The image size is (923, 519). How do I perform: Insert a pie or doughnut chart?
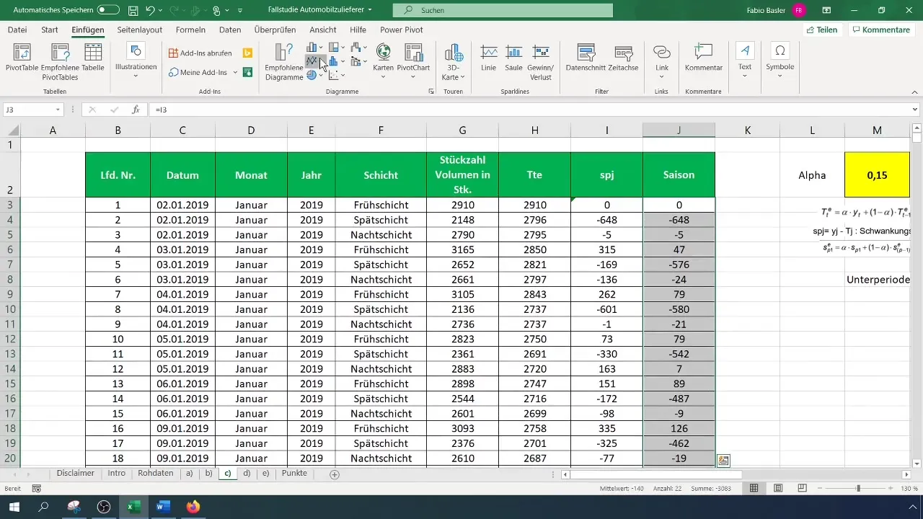(x=316, y=75)
